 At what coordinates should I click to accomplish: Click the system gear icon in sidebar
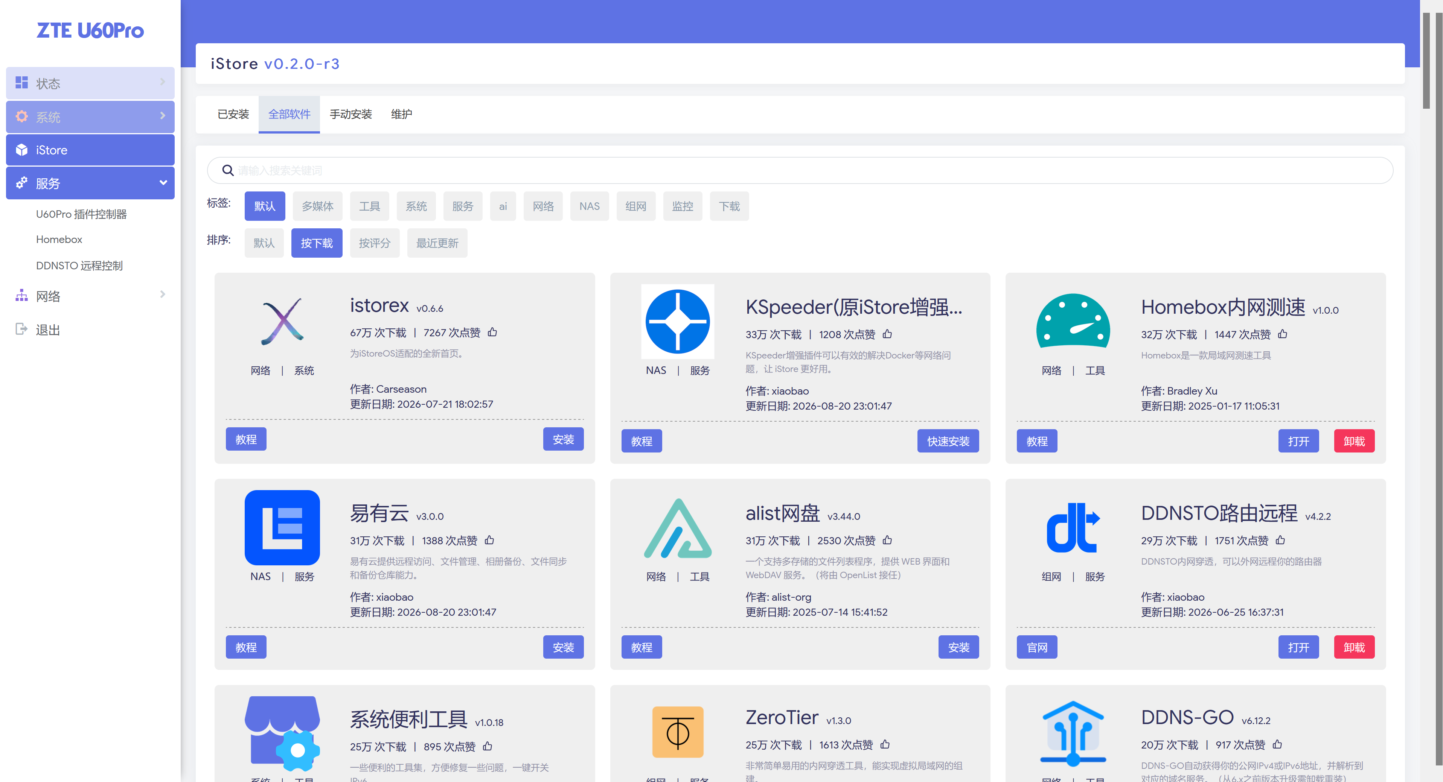tap(21, 117)
